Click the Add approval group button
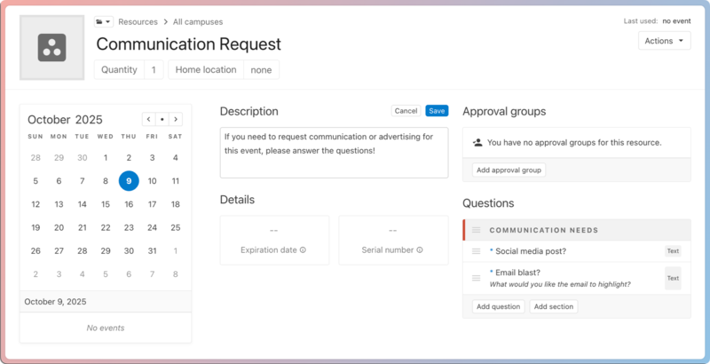 coord(509,170)
